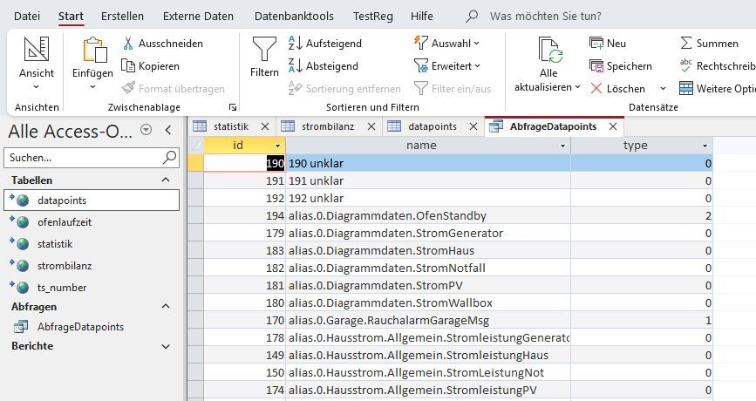Open Zwischenablage dialog launcher

233,107
